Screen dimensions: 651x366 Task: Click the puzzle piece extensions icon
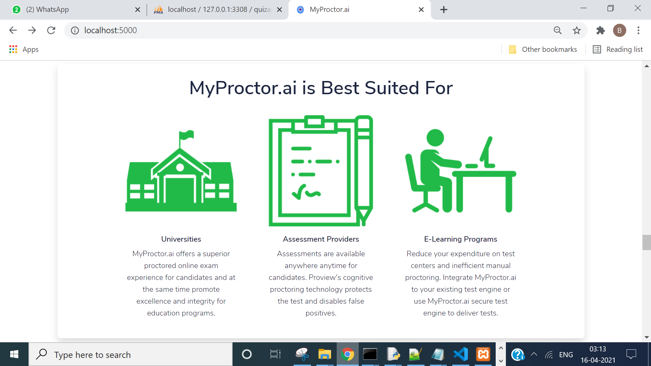pos(600,30)
